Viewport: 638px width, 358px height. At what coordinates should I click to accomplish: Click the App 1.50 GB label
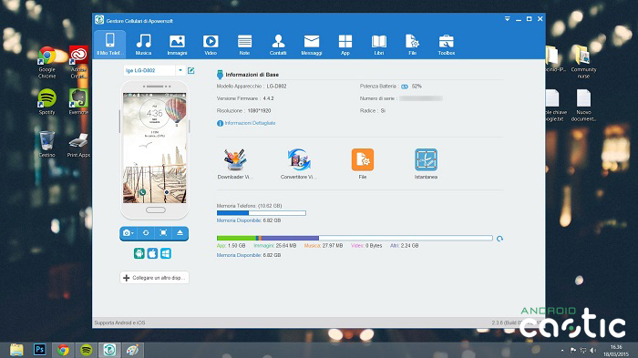coord(232,246)
